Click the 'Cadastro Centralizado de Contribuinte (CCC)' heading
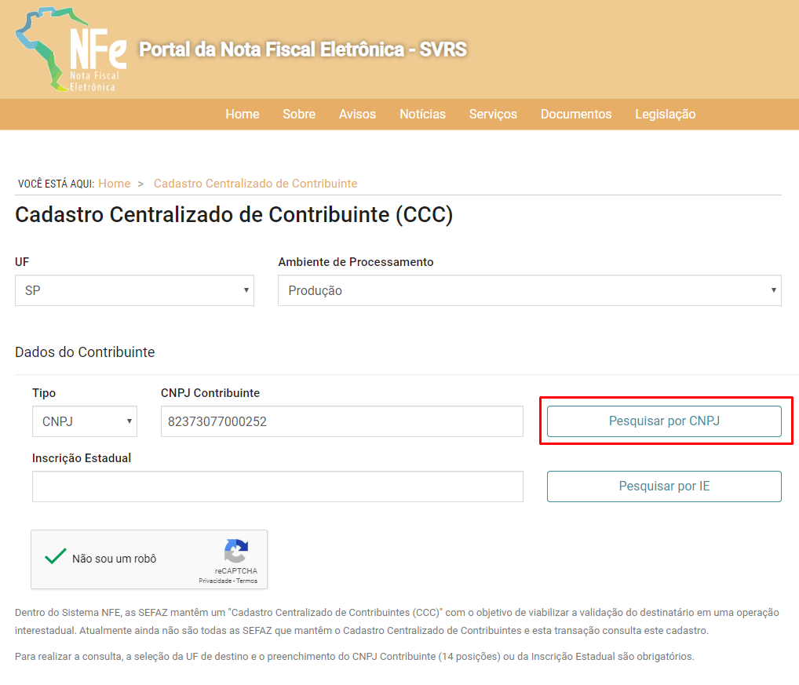The width and height of the screenshot is (799, 685). coord(234,214)
